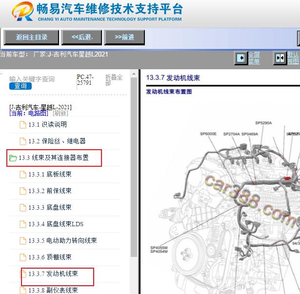Click the SP0469A label on diagram
The image size is (300, 294).
[250, 134]
